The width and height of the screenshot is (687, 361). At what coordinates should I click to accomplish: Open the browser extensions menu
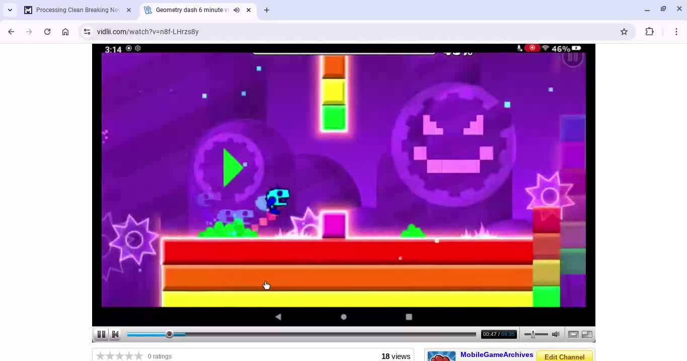650,32
